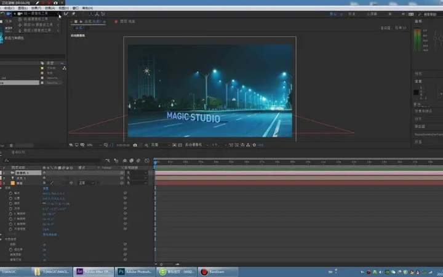Adjust the left audio level slider
Screen dimensions: 443x277
436,38
